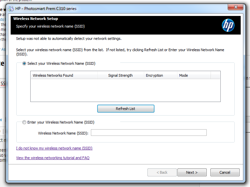Go back with the Back button

pos(162,172)
